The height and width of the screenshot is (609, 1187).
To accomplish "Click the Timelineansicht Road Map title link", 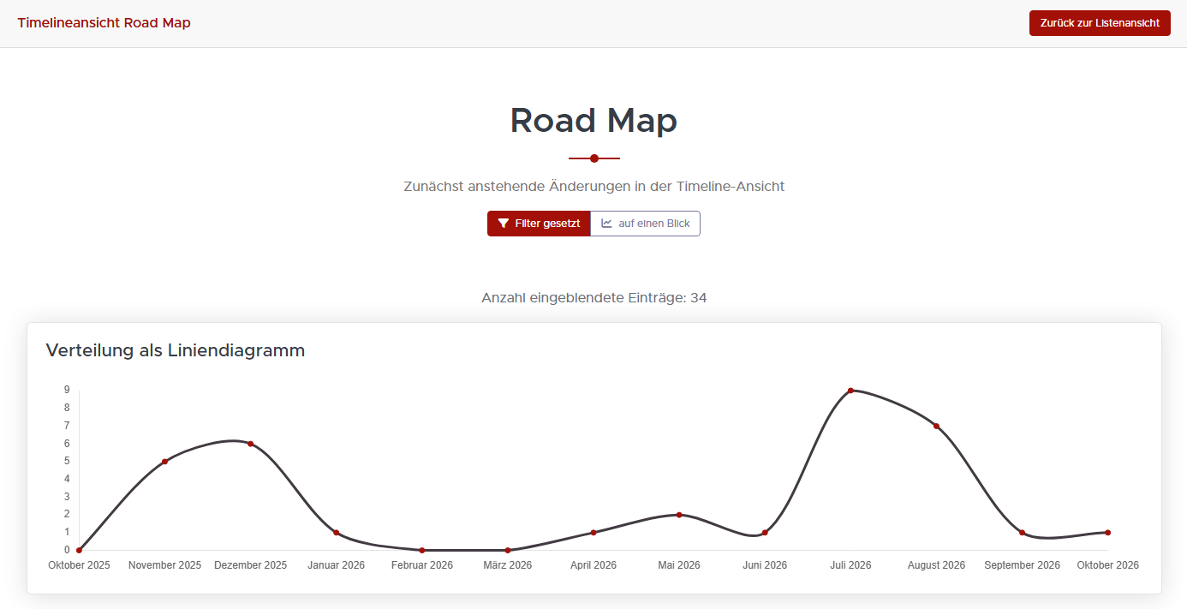I will [x=104, y=23].
